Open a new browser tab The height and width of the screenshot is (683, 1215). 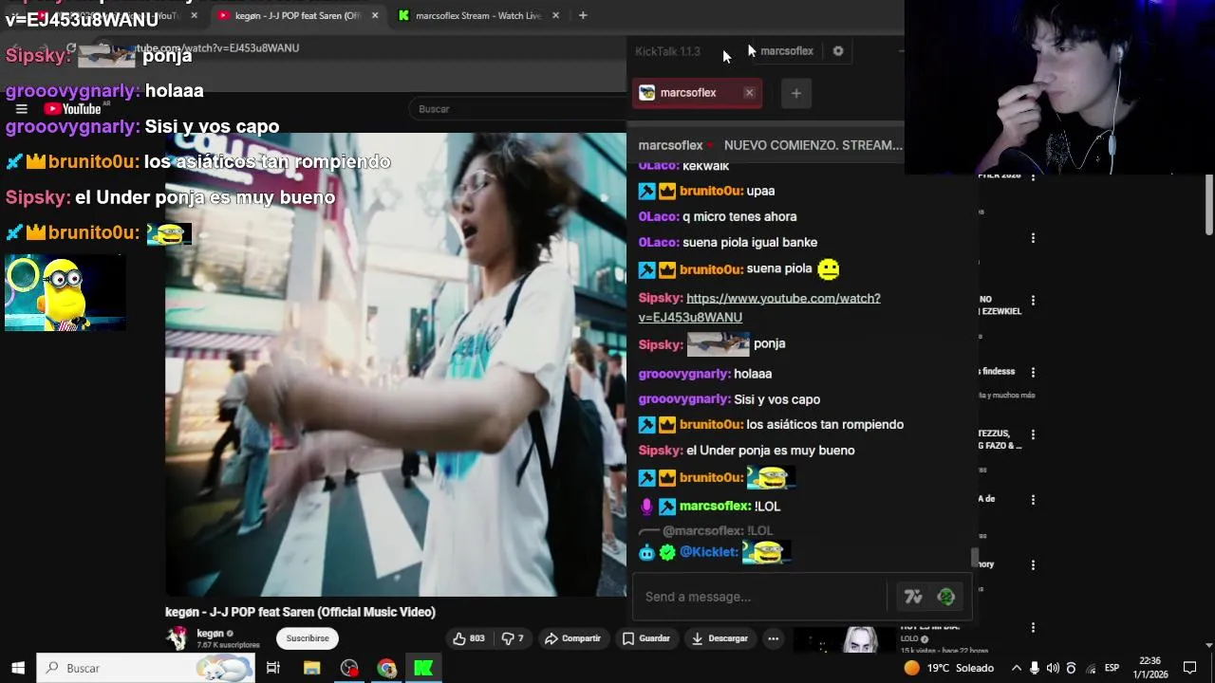coord(583,16)
